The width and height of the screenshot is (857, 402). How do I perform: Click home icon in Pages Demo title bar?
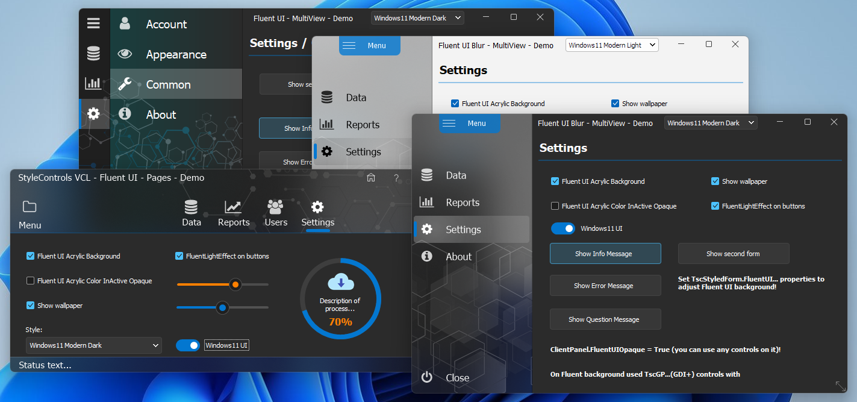click(x=371, y=177)
